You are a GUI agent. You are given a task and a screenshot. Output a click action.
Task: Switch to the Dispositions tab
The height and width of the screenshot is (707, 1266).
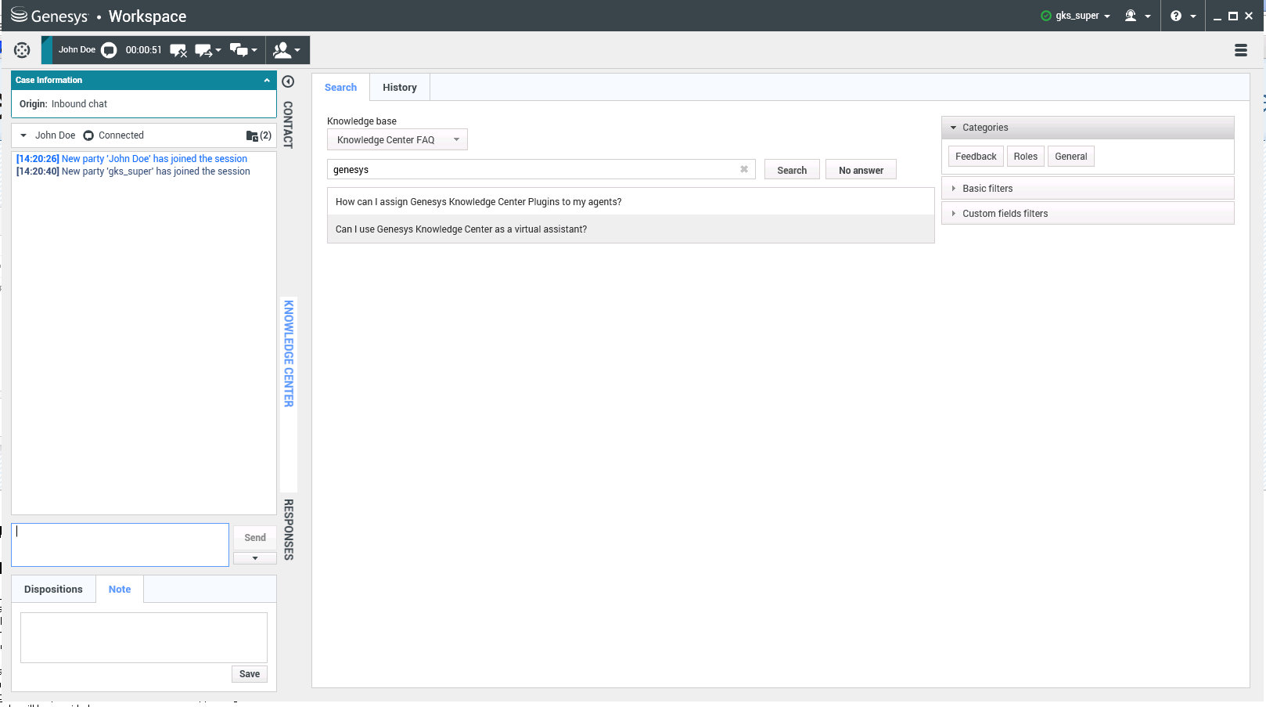53,590
